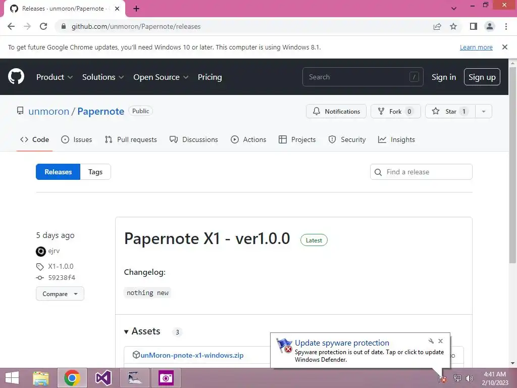Image resolution: width=517 pixels, height=388 pixels.
Task: Close the spyware protection notification
Action: pos(440,341)
